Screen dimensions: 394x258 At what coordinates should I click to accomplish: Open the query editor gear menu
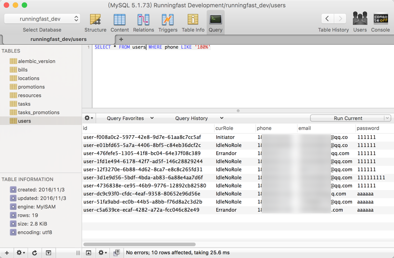(x=89, y=118)
